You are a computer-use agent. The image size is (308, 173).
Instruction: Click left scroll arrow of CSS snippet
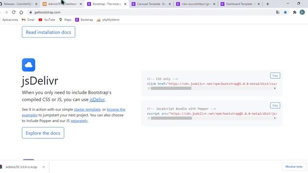pyautogui.click(x=149, y=88)
